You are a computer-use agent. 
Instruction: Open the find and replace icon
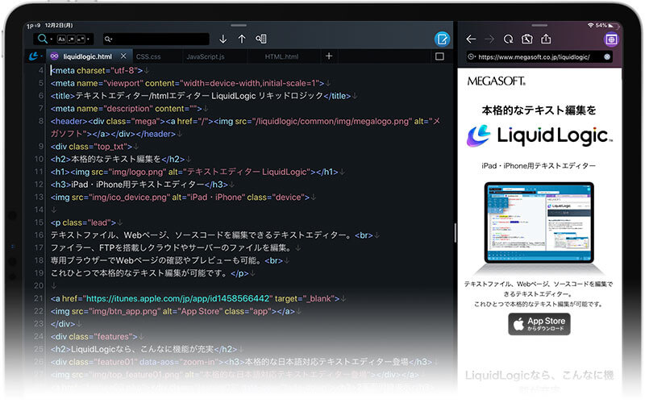click(261, 39)
